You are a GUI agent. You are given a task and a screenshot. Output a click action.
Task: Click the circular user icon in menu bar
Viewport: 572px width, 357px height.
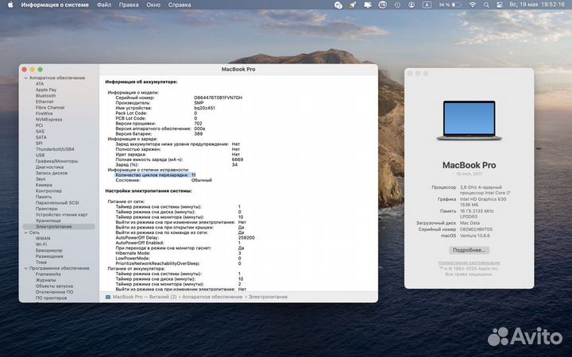pos(412,5)
